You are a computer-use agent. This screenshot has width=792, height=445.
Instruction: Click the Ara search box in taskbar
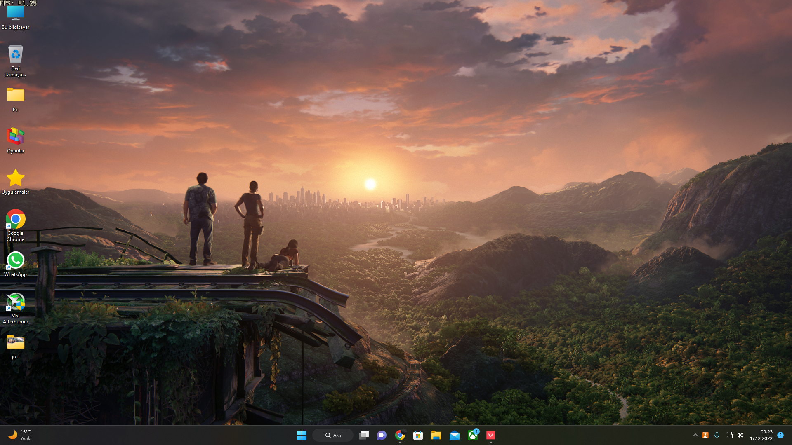click(x=333, y=435)
